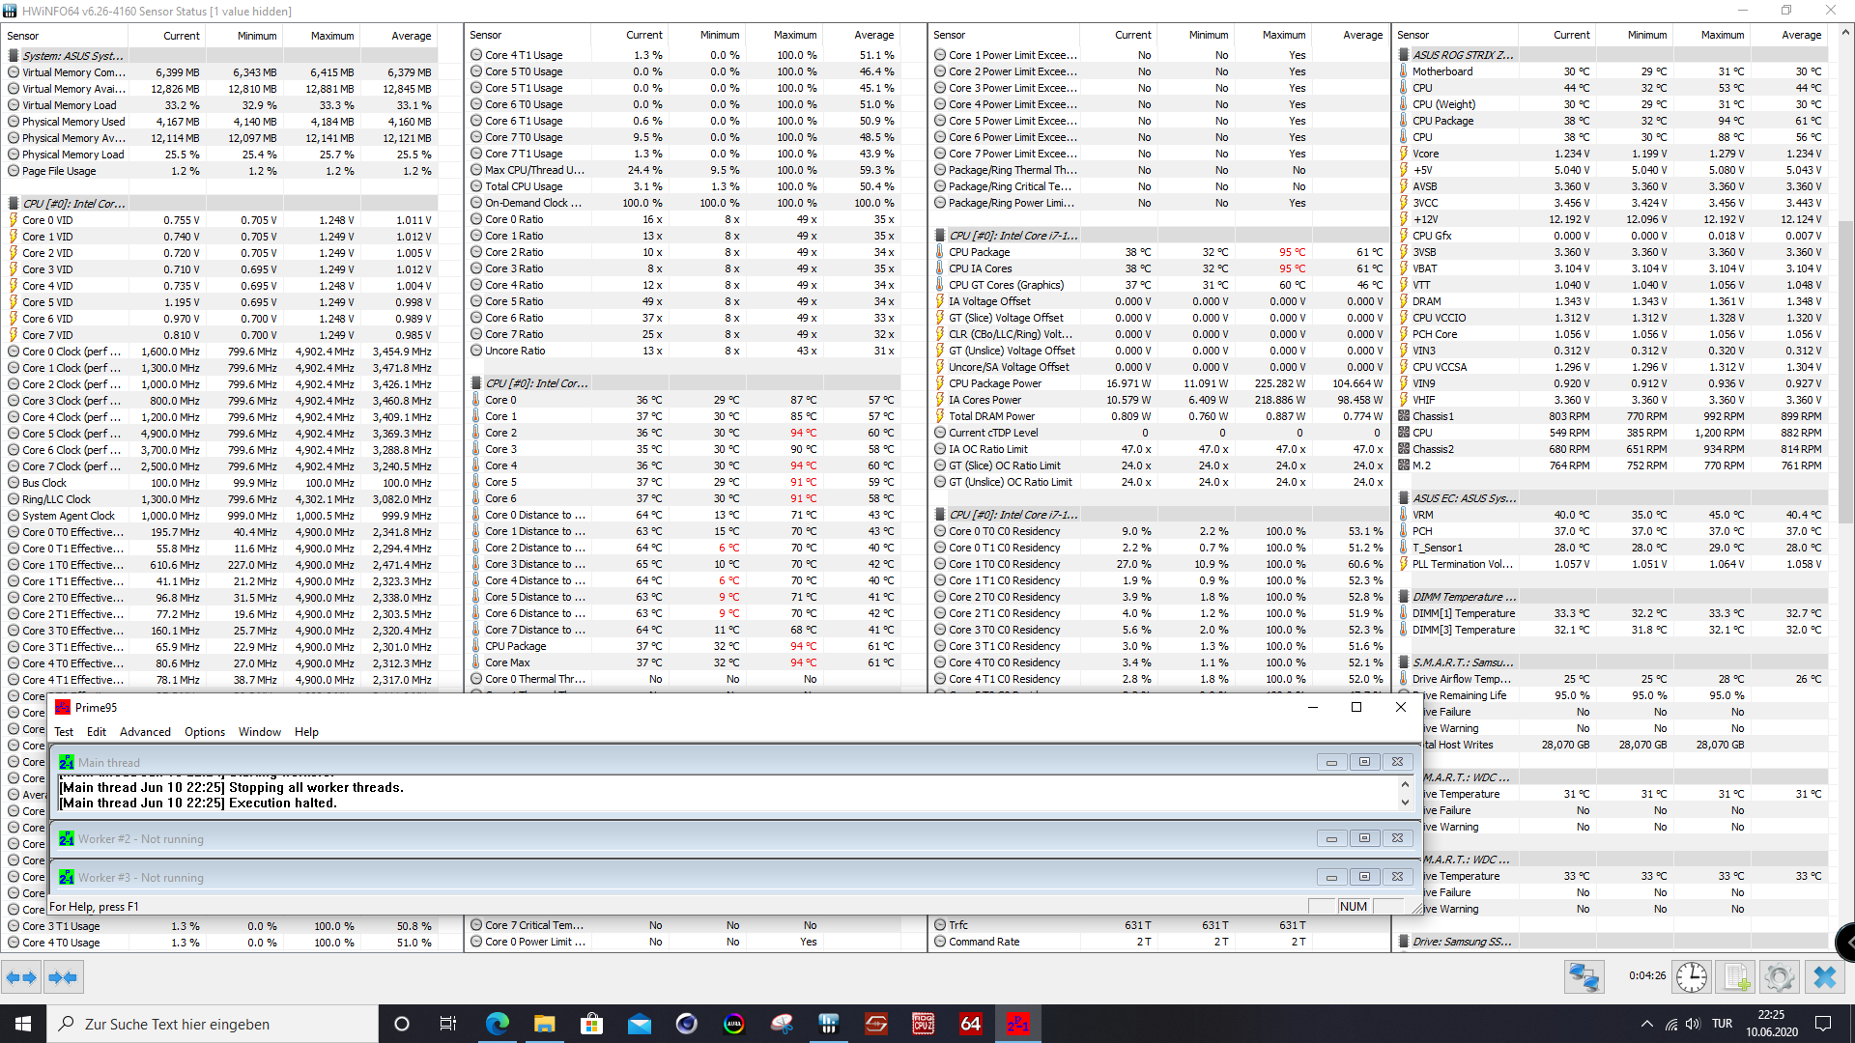
Task: Select the 'DRAM' voltage row
Action: (x=1612, y=301)
